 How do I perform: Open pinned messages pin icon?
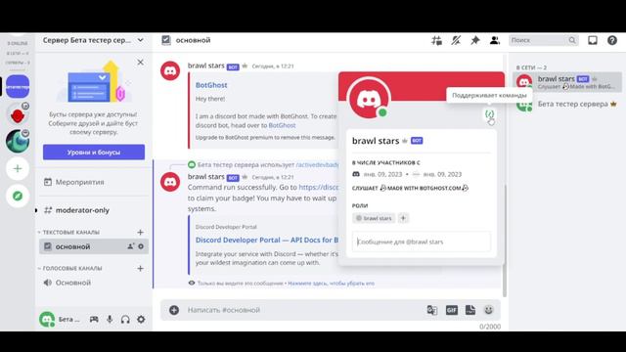coord(475,40)
